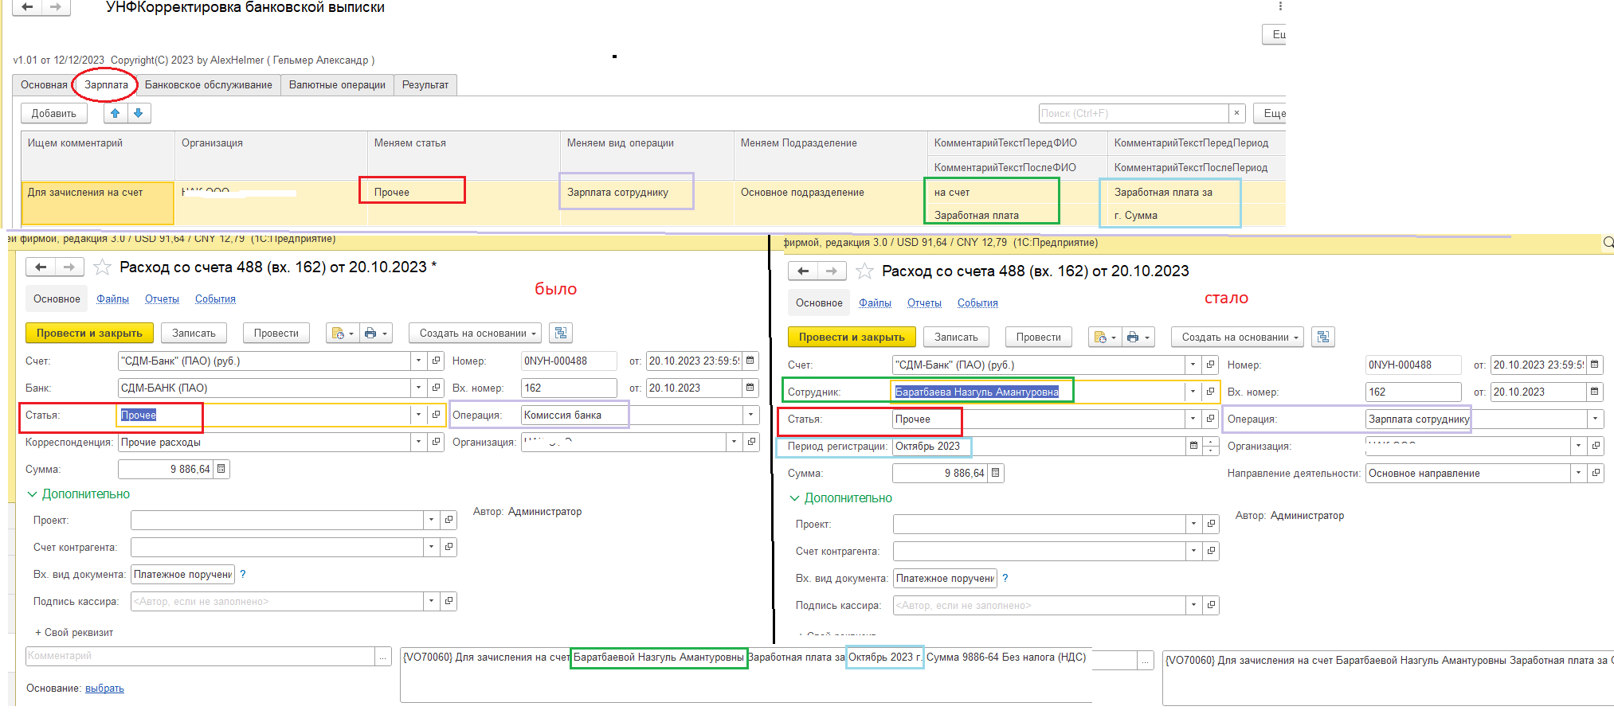Expand the Сотрудник dropdown in the right document

(1193, 392)
